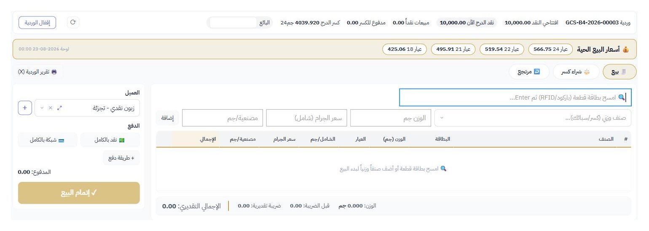Click the الوزن جم weight field

tap(391, 118)
